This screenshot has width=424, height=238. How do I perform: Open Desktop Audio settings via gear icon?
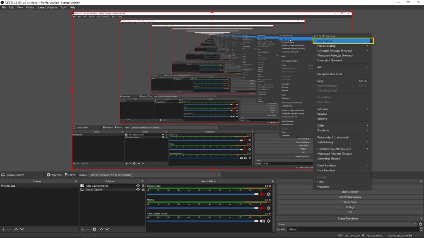click(x=269, y=194)
